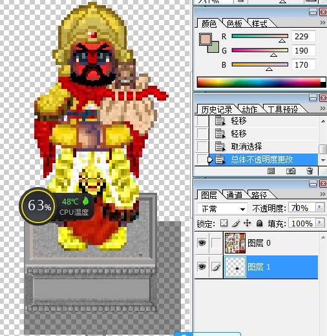Open the blend mode 正常 dropdown
This screenshot has height=336, width=327.
click(222, 208)
